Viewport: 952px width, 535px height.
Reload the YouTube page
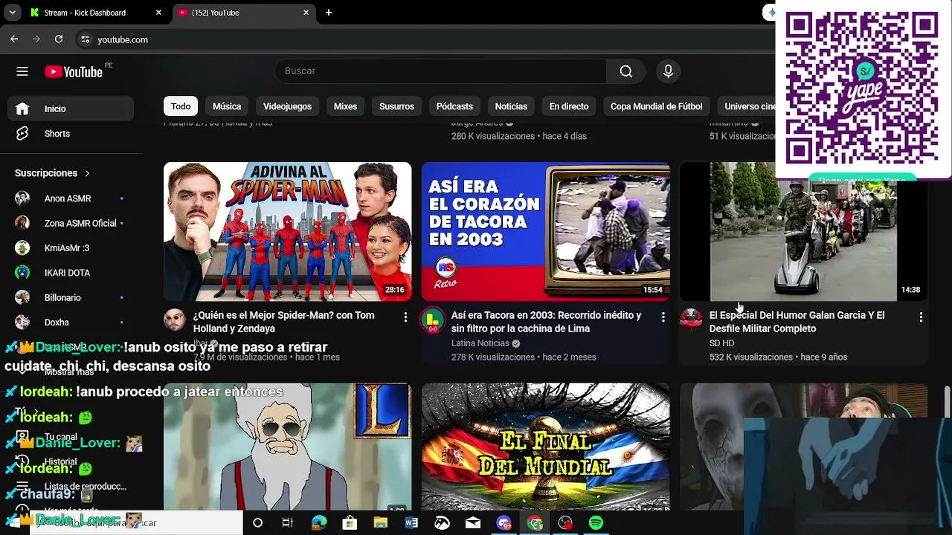(x=59, y=39)
